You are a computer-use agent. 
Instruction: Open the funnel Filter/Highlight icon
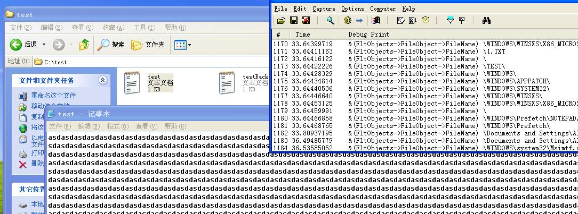click(450, 21)
